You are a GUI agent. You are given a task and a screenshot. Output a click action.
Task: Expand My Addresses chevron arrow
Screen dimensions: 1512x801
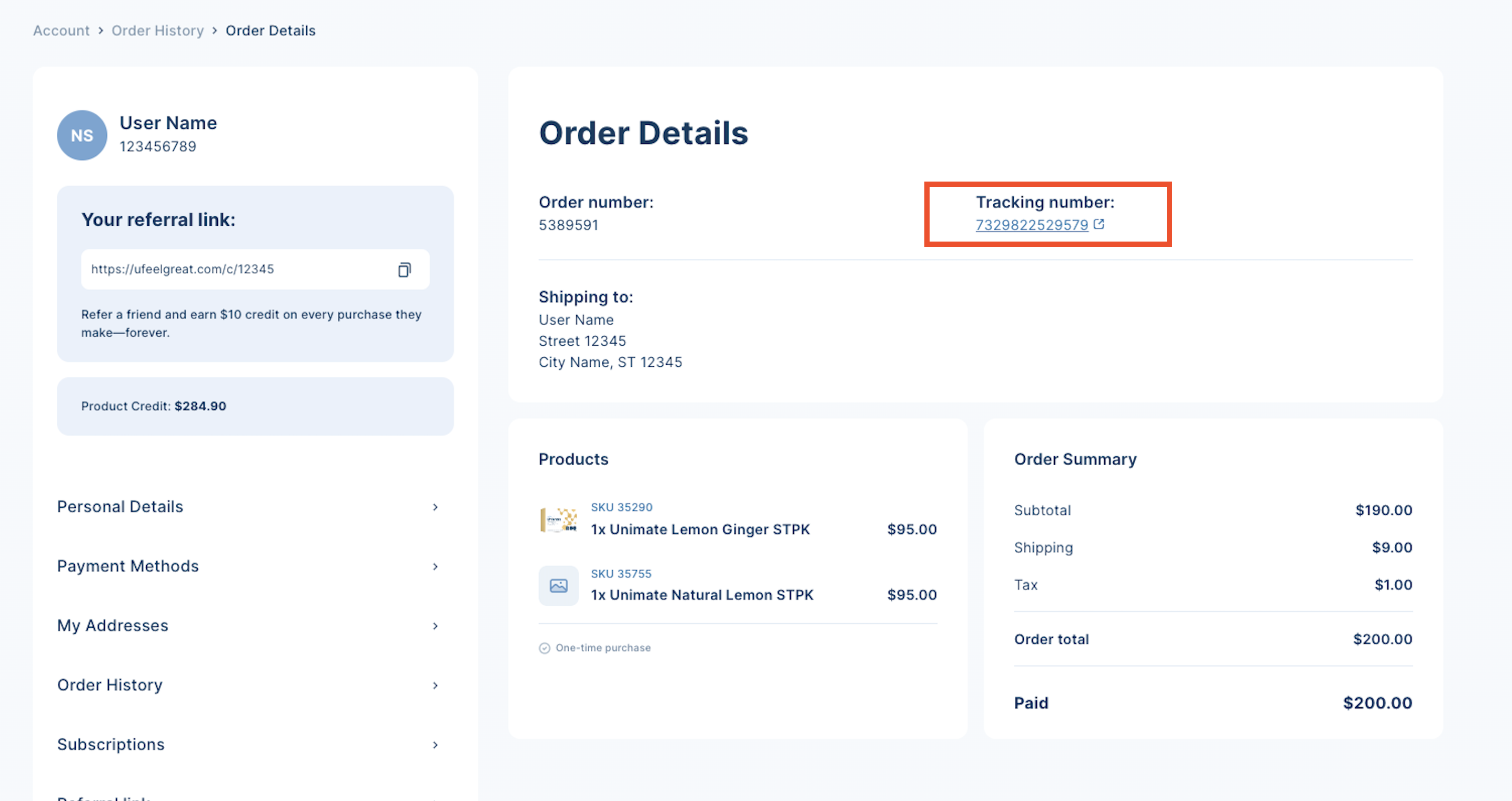coord(435,626)
